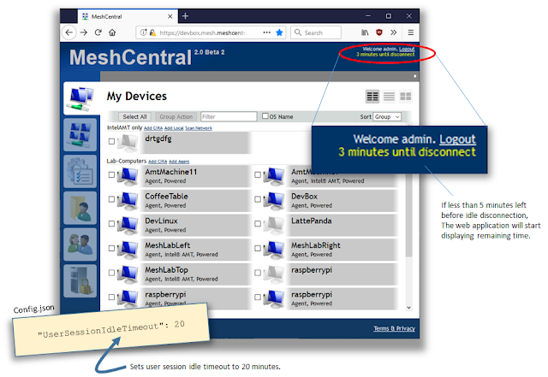This screenshot has width=548, height=377.
Task: Open the My Account sidebar icon with checklist
Action: [80, 171]
